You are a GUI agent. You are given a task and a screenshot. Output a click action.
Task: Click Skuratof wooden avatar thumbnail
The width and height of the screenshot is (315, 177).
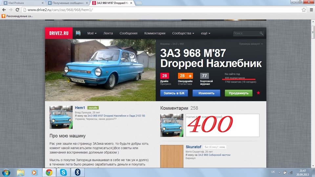(172, 156)
